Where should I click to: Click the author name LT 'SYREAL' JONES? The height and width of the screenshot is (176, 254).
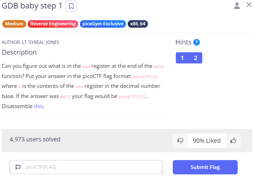[x=30, y=43]
